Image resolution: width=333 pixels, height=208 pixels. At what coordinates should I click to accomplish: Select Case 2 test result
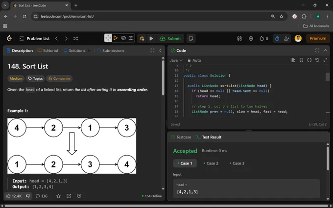pyautogui.click(x=211, y=163)
